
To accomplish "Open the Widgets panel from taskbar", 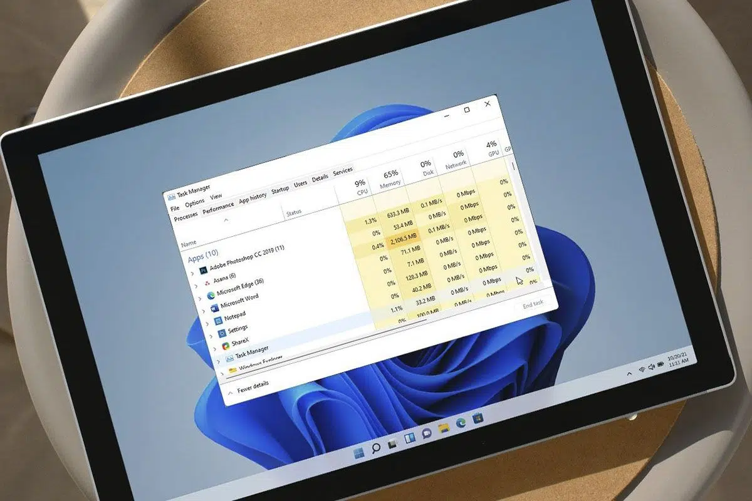I will click(410, 438).
